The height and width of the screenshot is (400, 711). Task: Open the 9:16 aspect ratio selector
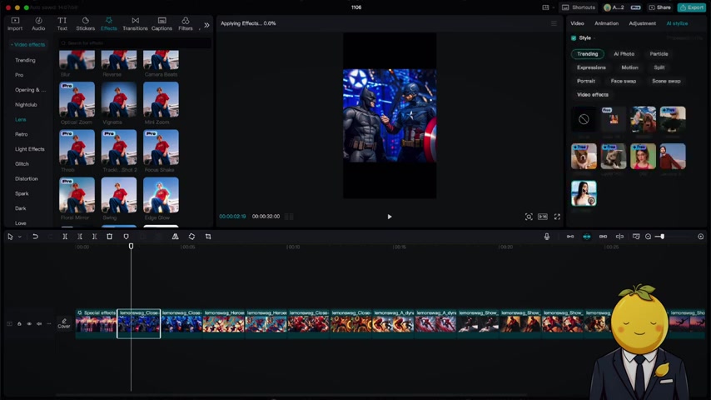click(543, 217)
